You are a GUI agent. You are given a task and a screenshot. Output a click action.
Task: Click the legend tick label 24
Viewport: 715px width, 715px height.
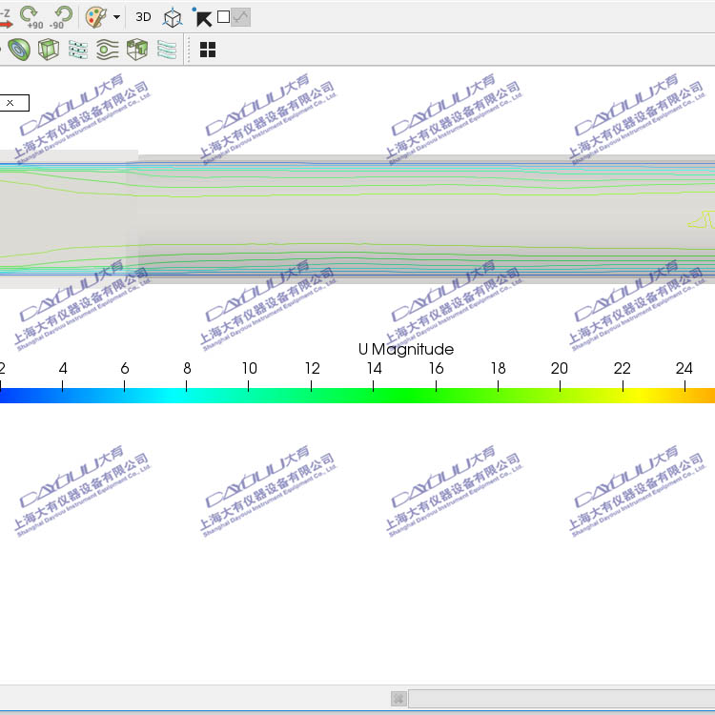[684, 368]
